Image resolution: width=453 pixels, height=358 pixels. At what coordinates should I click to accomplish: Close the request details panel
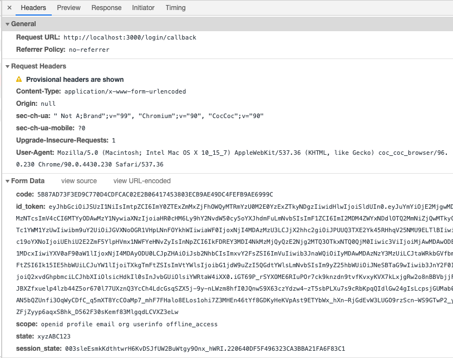pos(9,8)
